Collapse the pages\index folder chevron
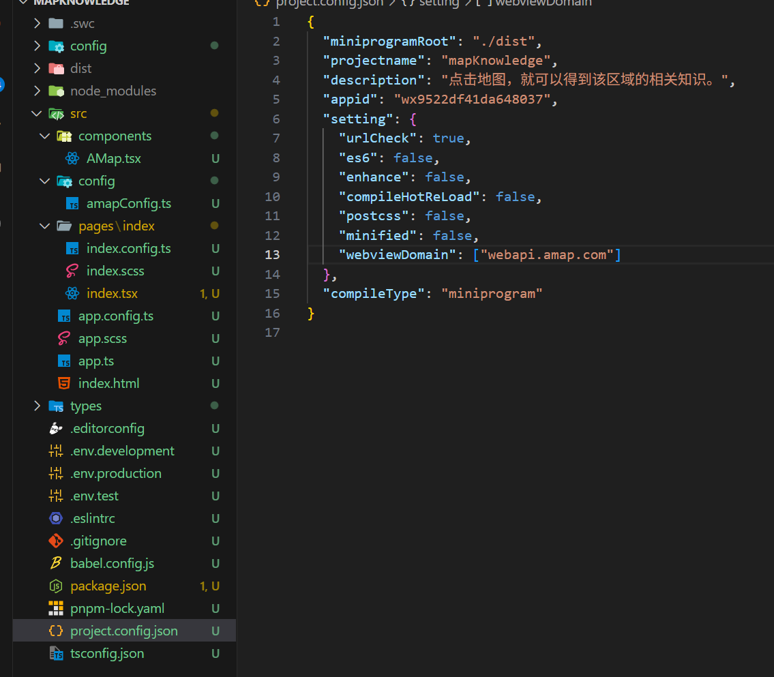The width and height of the screenshot is (774, 677). 45,226
